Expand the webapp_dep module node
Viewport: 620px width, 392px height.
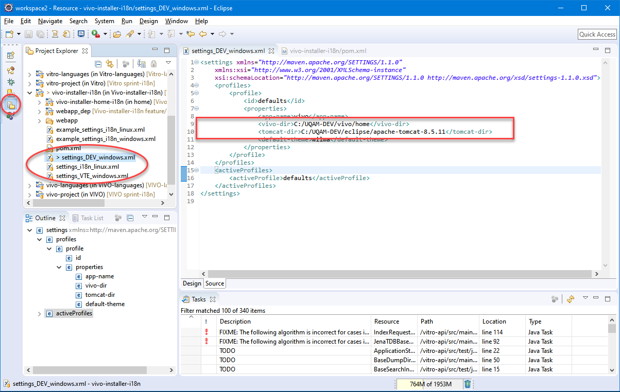coord(40,111)
